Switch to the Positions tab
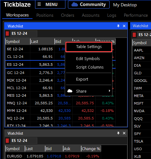Viewport: 151px width, 159px height. (45, 15)
